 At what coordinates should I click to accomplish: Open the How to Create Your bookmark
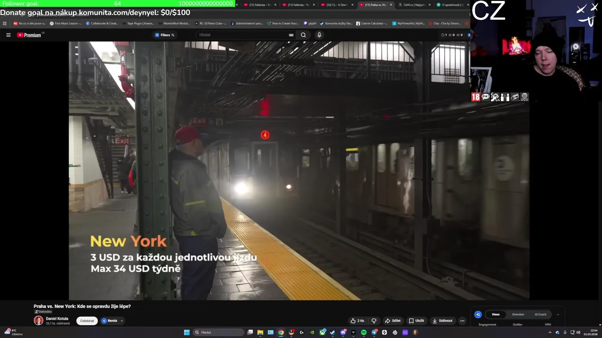283,23
